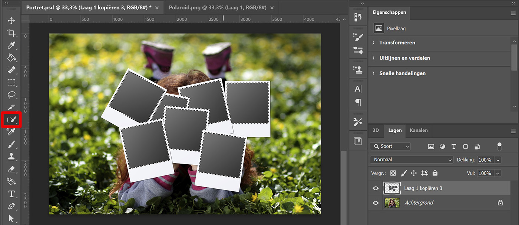Open the Brush Settings panel icon
Image resolution: width=519 pixels, height=225 pixels.
(x=358, y=36)
